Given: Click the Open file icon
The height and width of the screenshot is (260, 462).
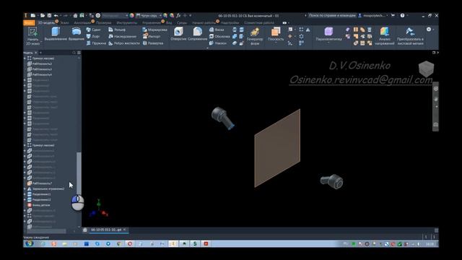Looking at the screenshot, I should pyautogui.click(x=43, y=15).
